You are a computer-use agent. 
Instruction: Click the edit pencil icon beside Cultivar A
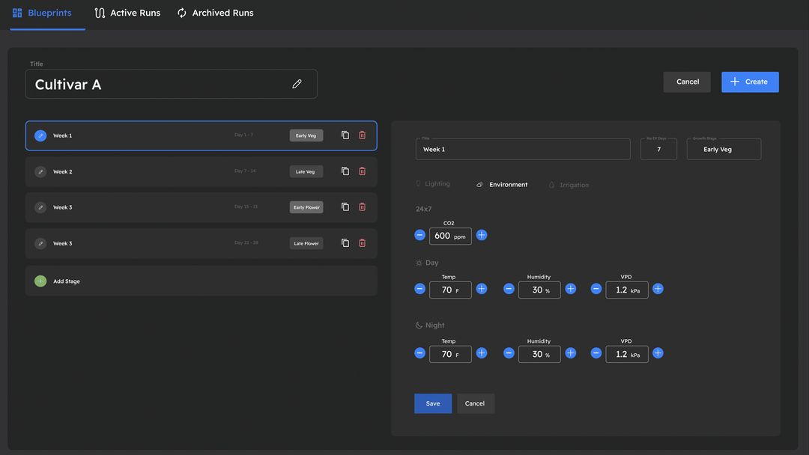[x=297, y=84]
